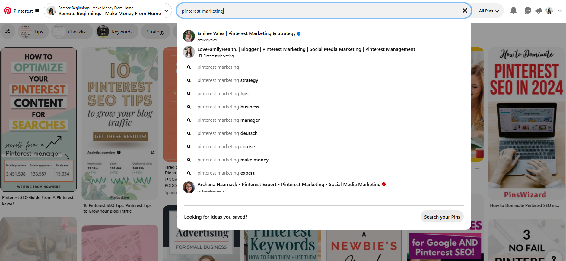Click the search icon beside 'pinterest marketing course'
The height and width of the screenshot is (261, 566).
point(189,147)
